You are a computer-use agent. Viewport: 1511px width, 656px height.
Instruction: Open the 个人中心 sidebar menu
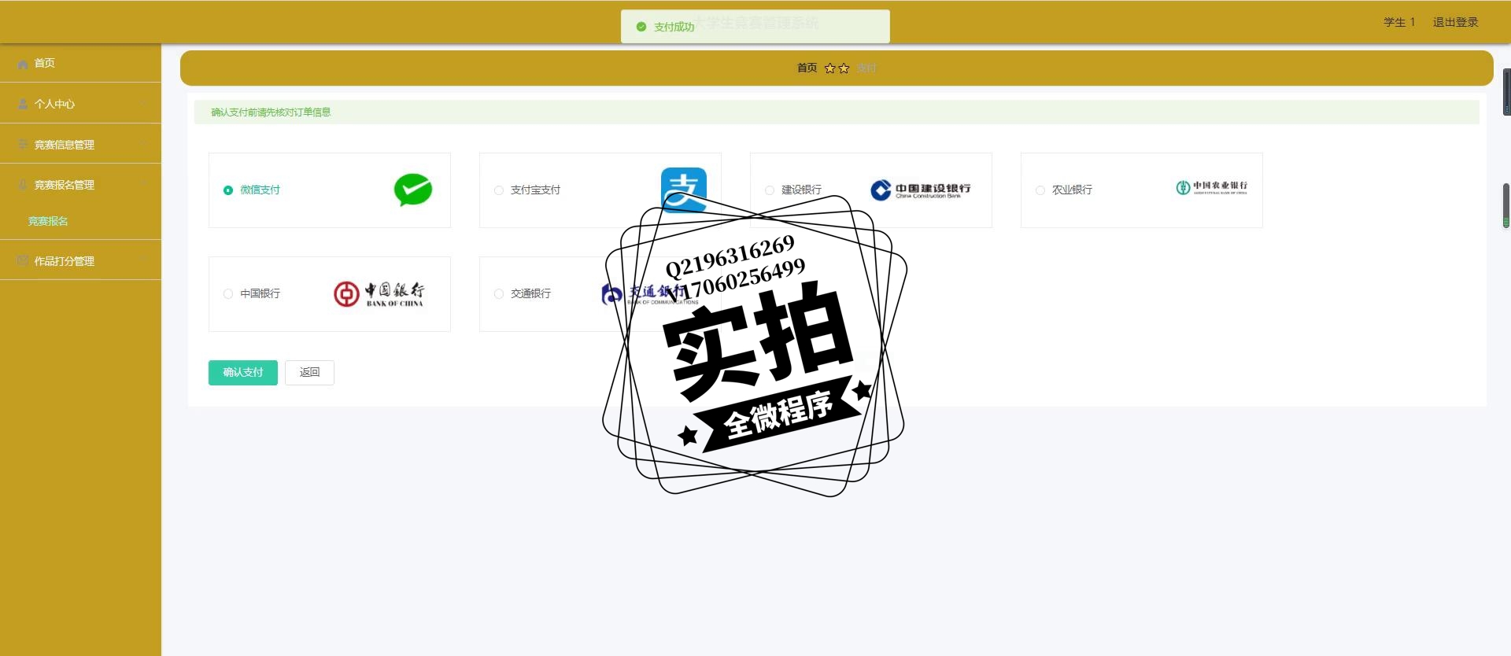click(80, 103)
